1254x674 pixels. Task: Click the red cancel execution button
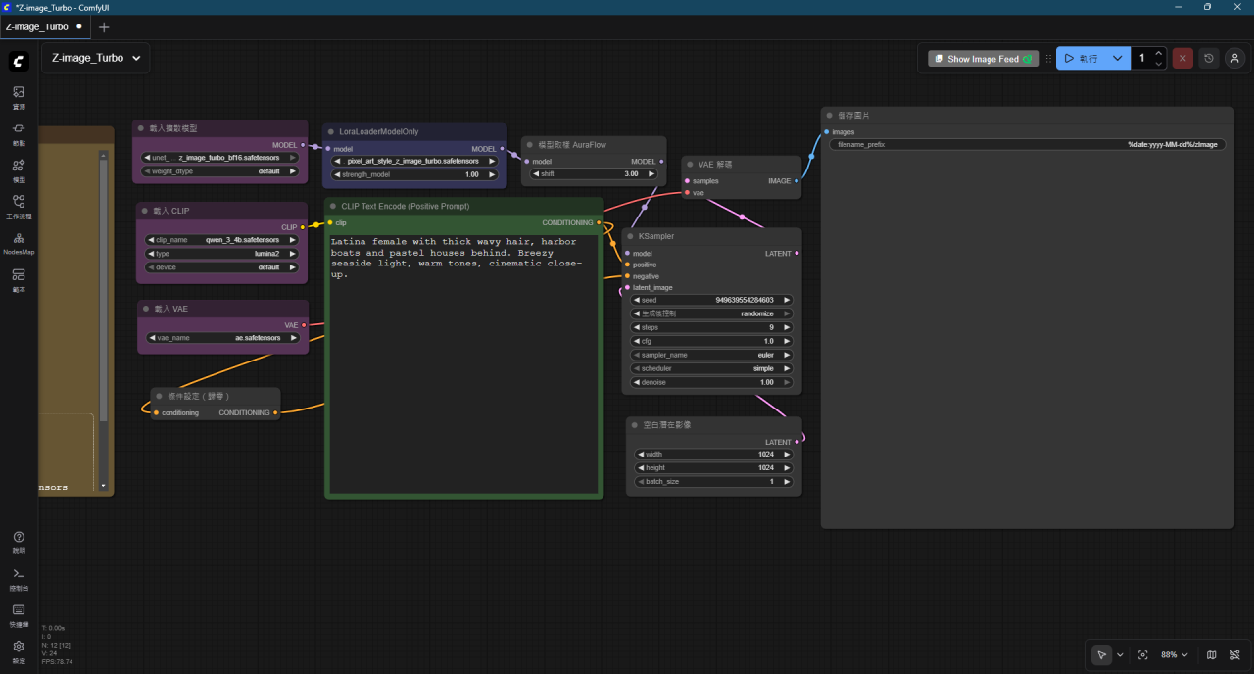click(1182, 59)
